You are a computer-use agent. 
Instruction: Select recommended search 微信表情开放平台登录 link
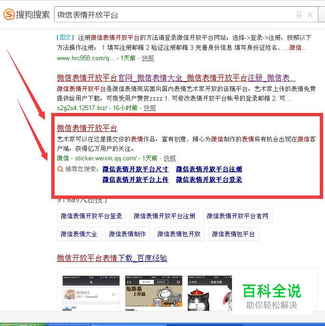pos(209,179)
